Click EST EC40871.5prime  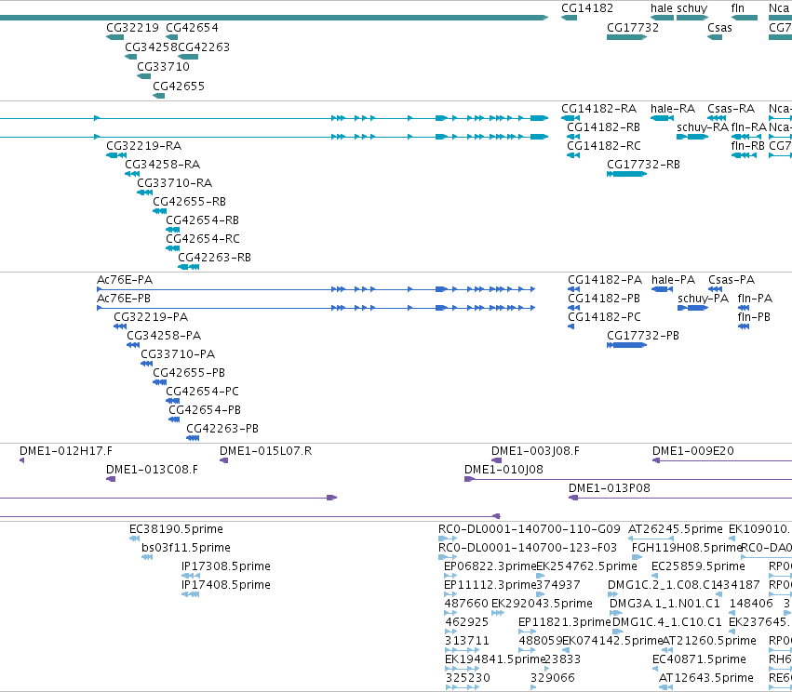[x=699, y=659]
